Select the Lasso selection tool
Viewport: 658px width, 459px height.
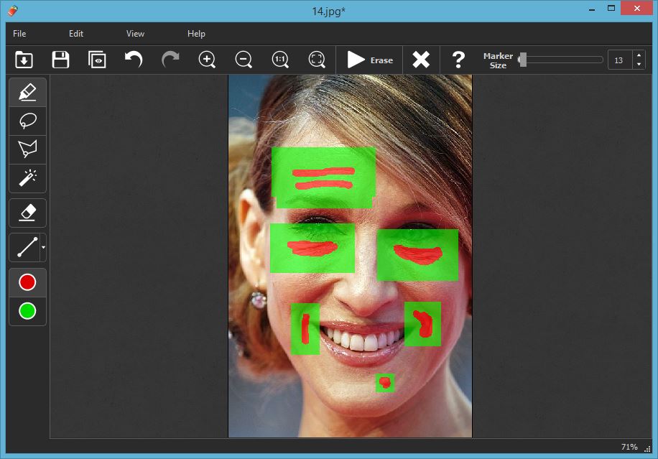point(27,121)
